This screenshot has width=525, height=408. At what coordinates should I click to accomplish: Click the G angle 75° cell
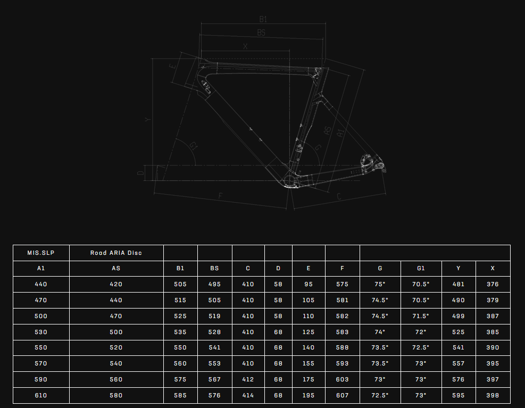click(x=380, y=284)
